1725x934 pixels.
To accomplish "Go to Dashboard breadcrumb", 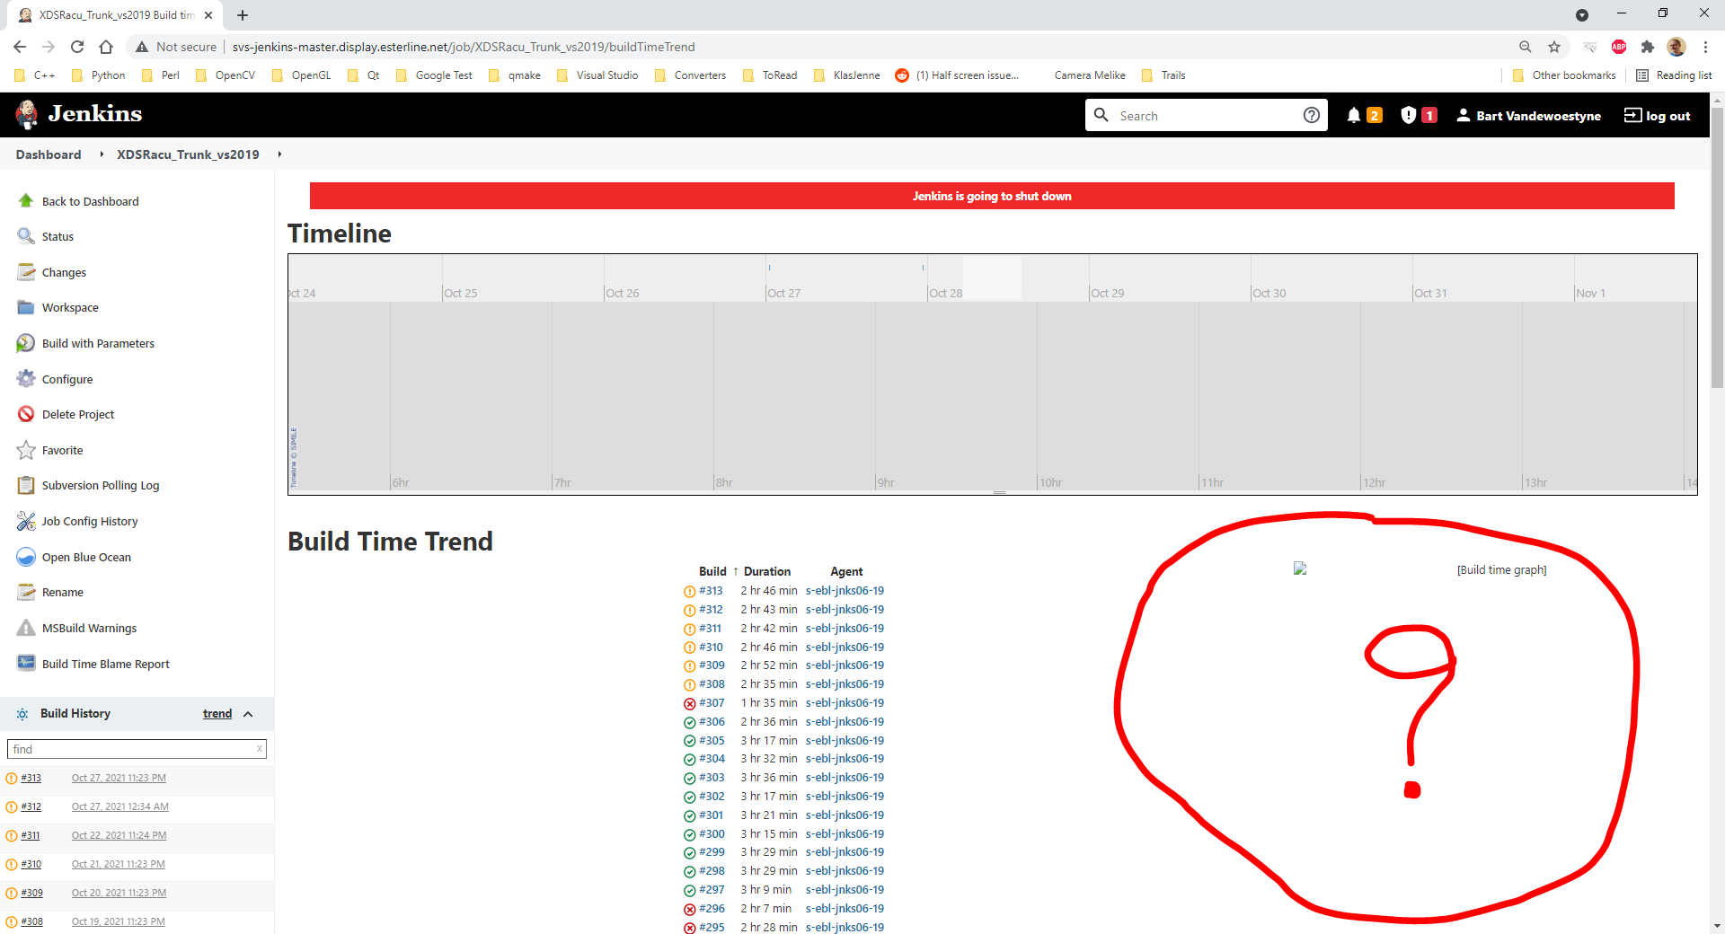I will pos(49,154).
